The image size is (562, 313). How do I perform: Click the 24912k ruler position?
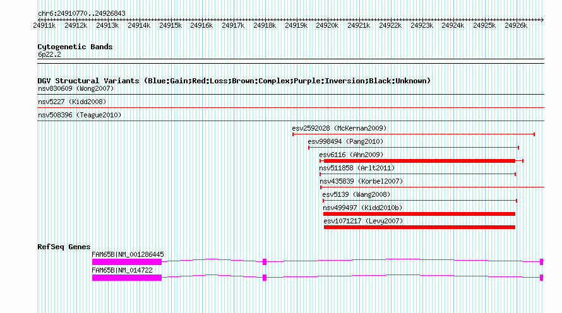(76, 25)
